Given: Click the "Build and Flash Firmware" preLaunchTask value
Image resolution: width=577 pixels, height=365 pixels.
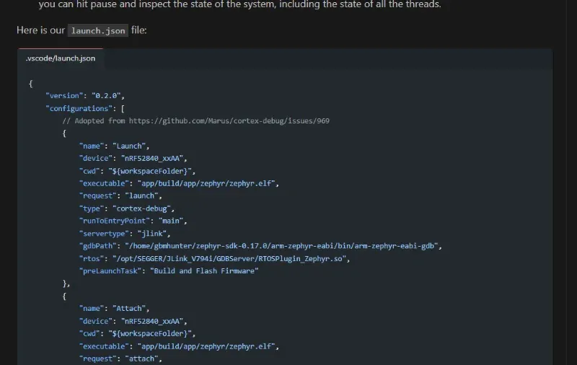Looking at the screenshot, I should pyautogui.click(x=204, y=271).
